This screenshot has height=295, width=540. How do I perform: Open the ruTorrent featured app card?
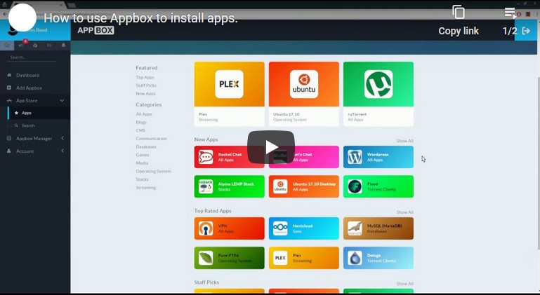378,94
